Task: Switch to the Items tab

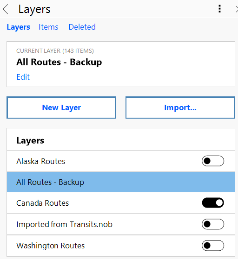Action: 48,27
